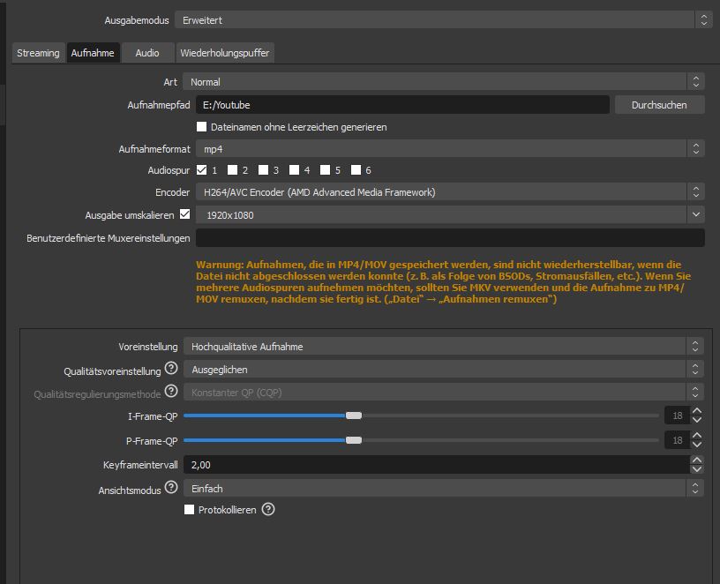Click P-Frame-QP stepper arrows

point(697,440)
